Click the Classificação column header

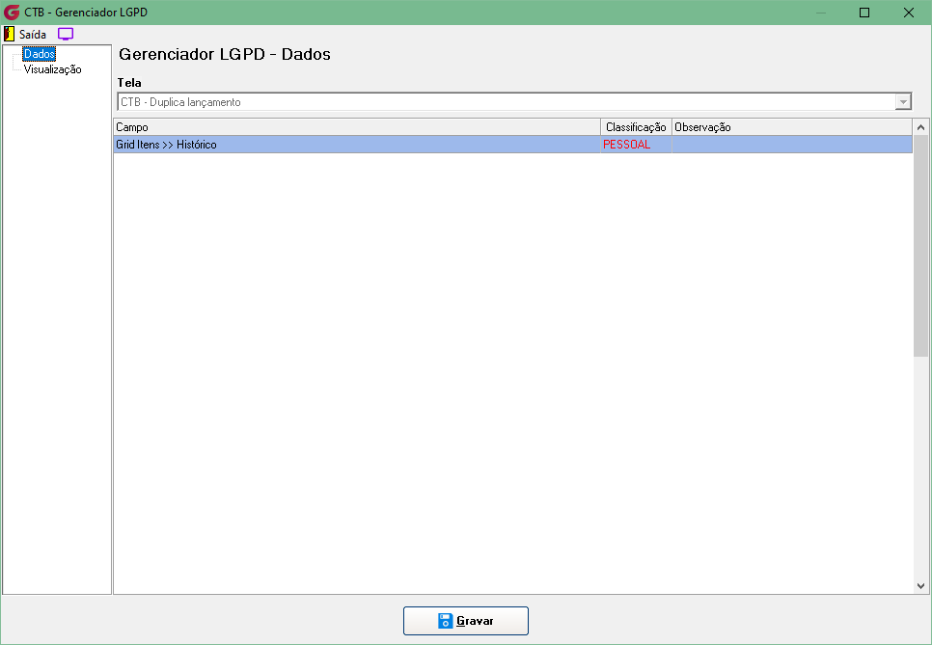636,127
